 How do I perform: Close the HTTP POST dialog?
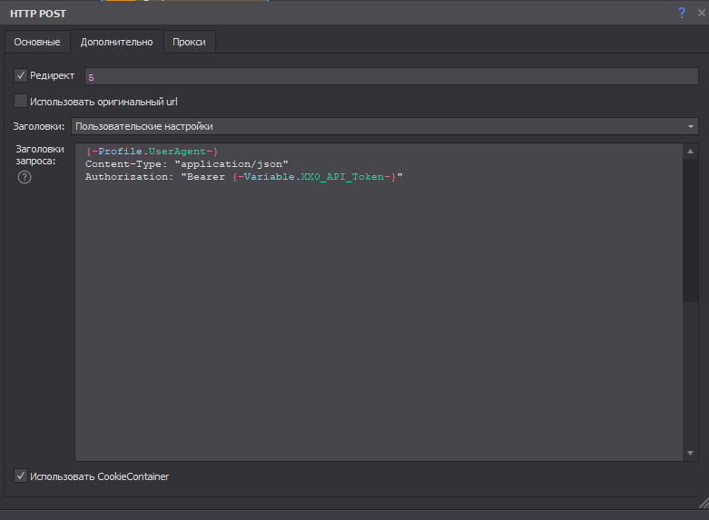pos(700,14)
